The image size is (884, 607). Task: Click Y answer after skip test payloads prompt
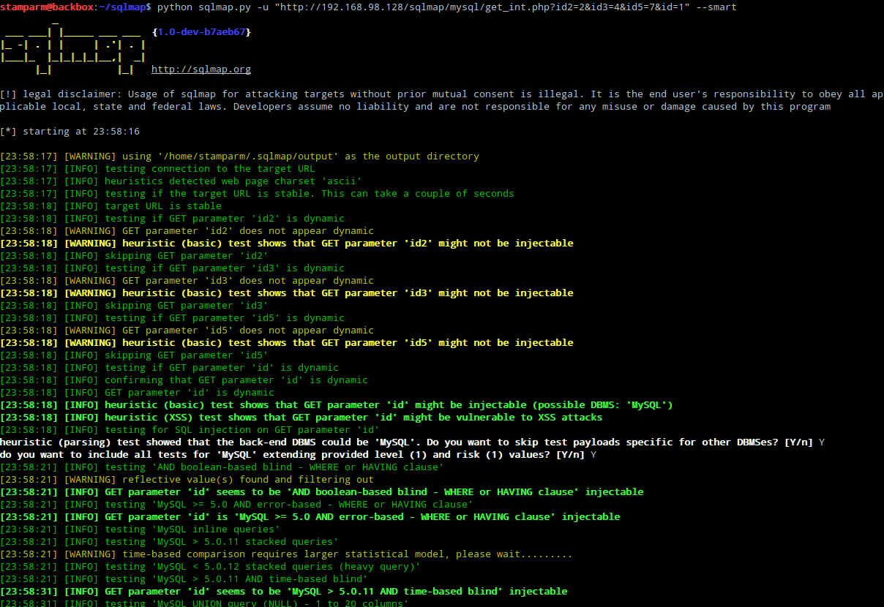[822, 442]
